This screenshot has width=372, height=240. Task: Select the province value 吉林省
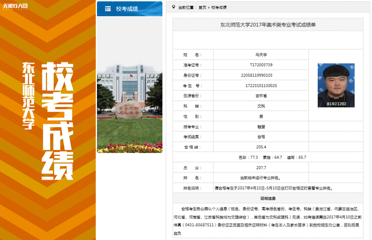[261, 96]
